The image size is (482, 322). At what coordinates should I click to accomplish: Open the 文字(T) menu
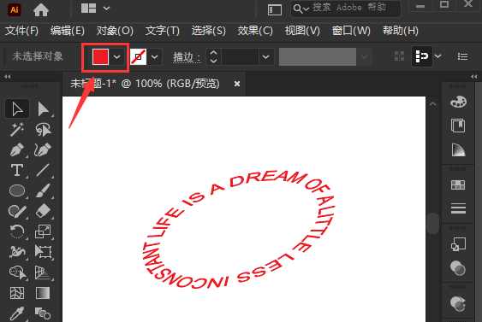click(162, 31)
